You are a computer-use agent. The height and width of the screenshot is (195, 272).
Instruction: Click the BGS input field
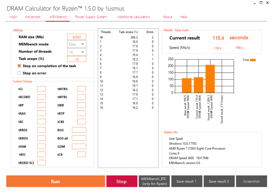[x=79, y=130]
